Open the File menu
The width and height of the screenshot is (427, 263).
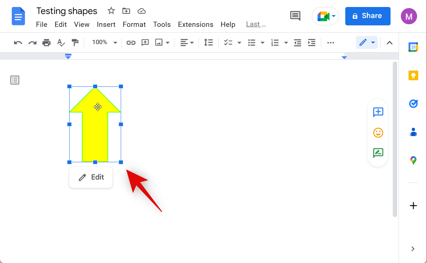tap(42, 25)
